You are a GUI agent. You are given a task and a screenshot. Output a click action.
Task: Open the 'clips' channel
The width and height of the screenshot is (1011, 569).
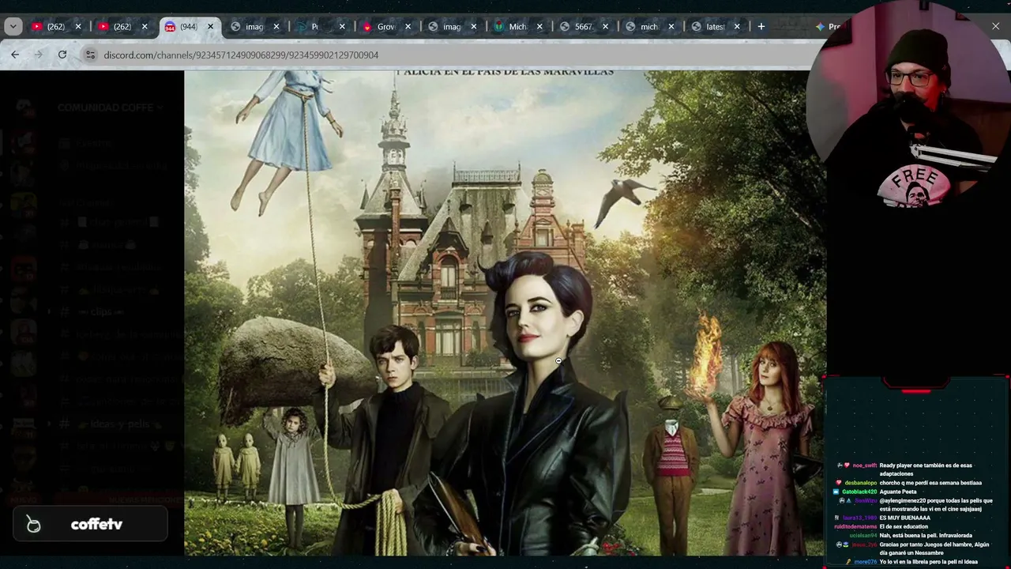102,312
